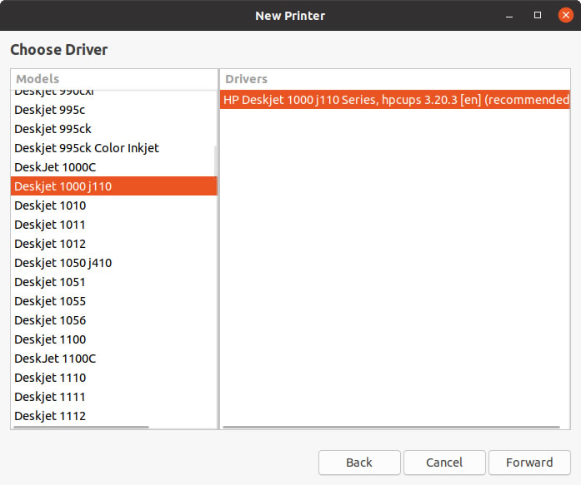The image size is (581, 485).
Task: Click the Drivers list horizontal scrollbar
Action: click(x=391, y=428)
